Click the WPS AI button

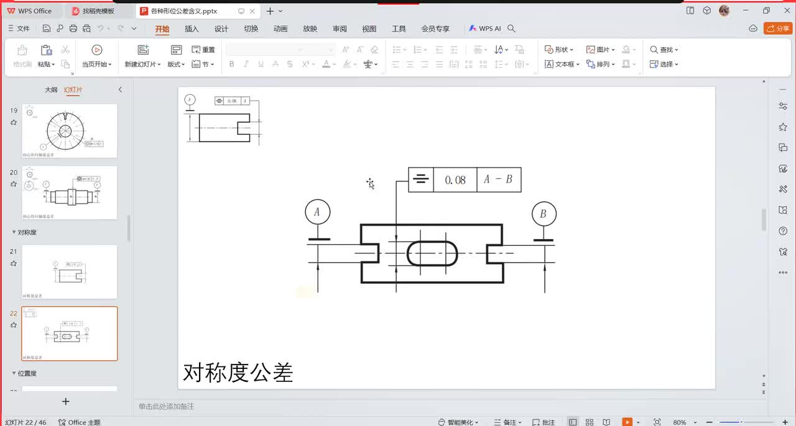point(485,29)
